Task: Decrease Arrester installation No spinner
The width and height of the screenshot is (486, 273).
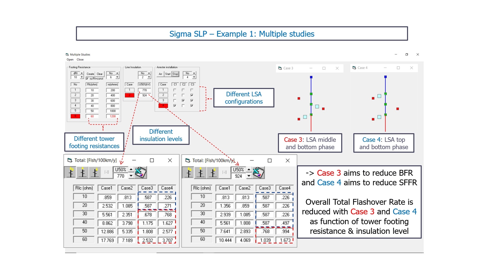Action: point(194,77)
